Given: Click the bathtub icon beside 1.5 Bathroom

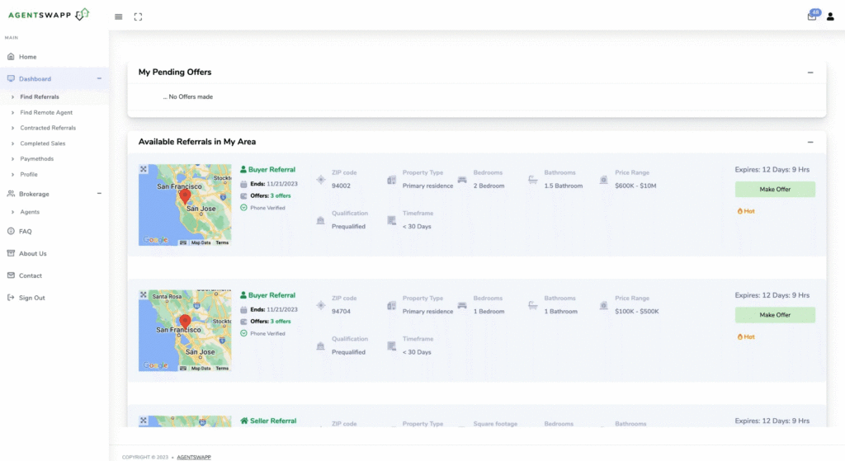Looking at the screenshot, I should [533, 180].
